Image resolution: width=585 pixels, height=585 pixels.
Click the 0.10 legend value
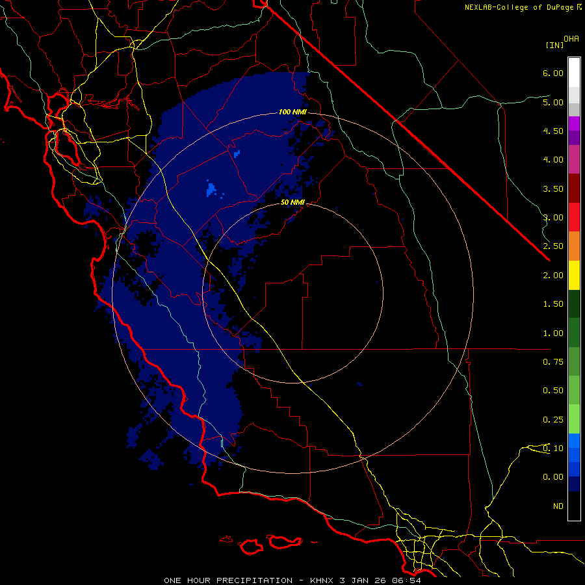(x=553, y=448)
